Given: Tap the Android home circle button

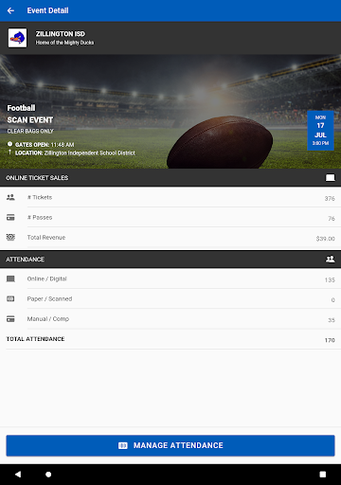Looking at the screenshot, I should coord(48,475).
